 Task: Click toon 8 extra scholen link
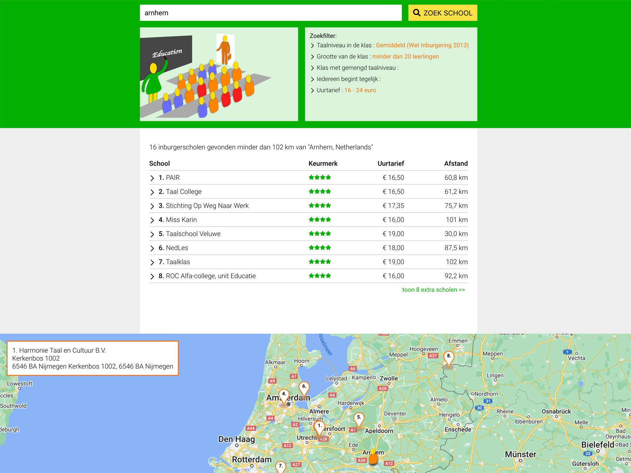[x=433, y=290]
